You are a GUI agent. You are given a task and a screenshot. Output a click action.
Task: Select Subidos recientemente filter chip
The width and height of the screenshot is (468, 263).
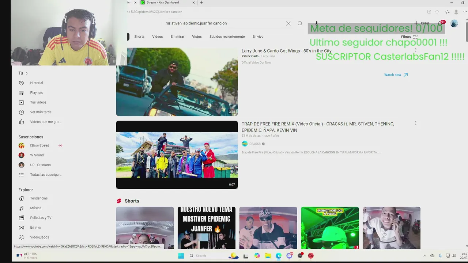(227, 37)
